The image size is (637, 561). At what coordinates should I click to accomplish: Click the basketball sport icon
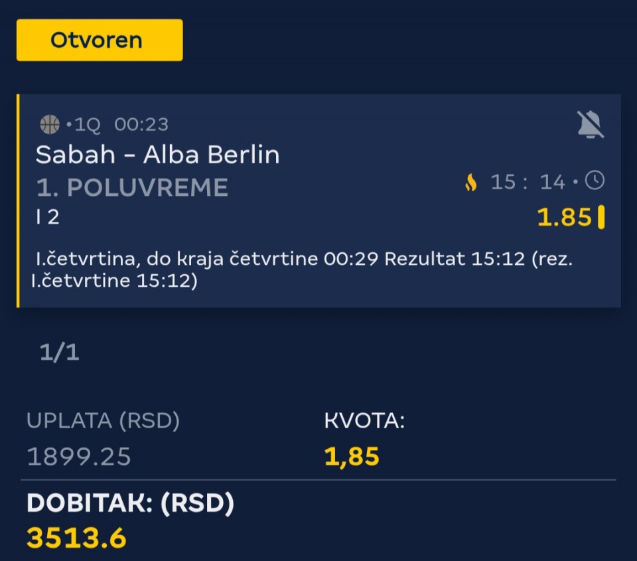tap(50, 124)
